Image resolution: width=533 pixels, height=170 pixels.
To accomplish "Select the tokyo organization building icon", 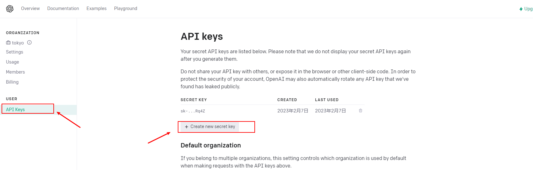I will pyautogui.click(x=8, y=43).
